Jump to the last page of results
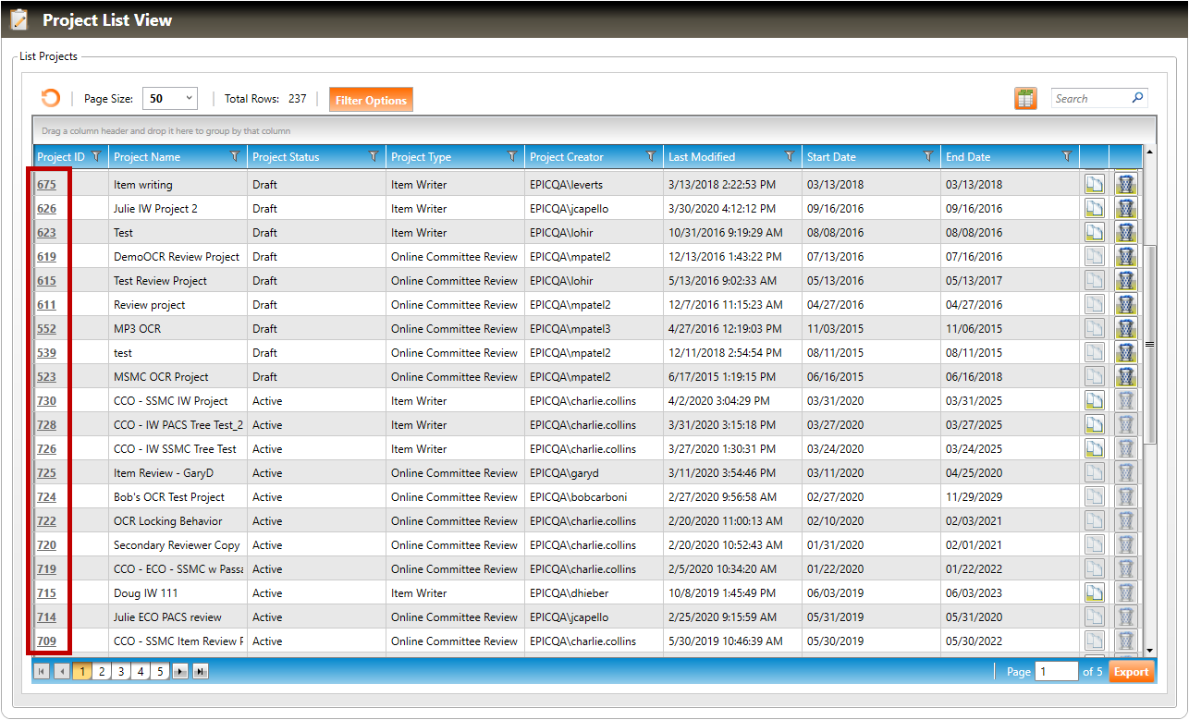1189x720 pixels. click(200, 672)
